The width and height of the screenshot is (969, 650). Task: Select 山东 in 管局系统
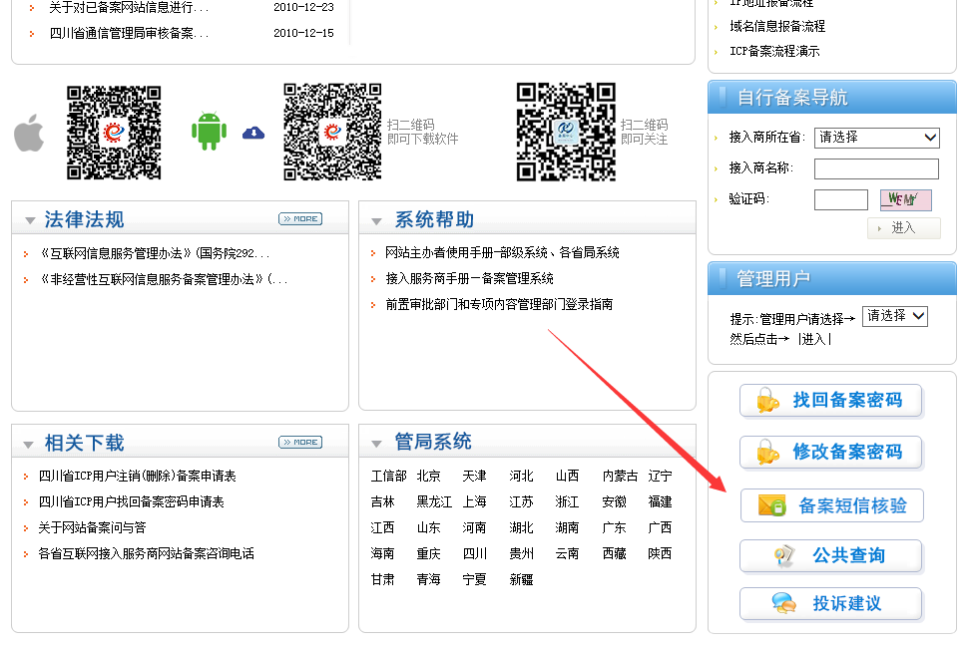pyautogui.click(x=429, y=527)
